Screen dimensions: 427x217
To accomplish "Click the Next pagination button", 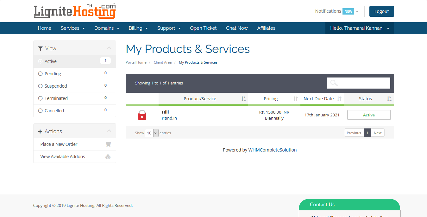I will [x=378, y=133].
